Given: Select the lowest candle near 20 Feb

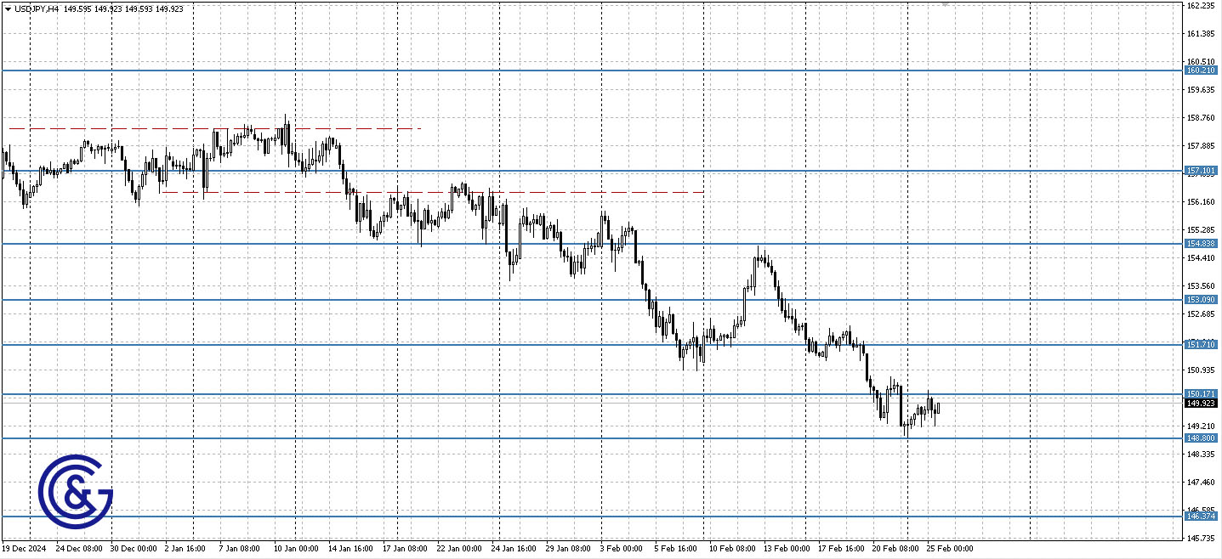Looking at the screenshot, I should point(907,429).
